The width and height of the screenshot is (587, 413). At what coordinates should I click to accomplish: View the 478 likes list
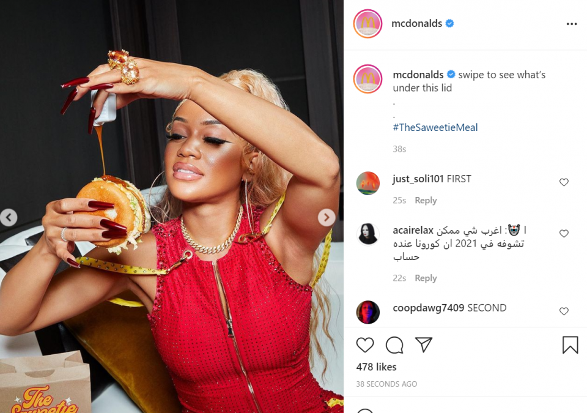[x=376, y=367]
